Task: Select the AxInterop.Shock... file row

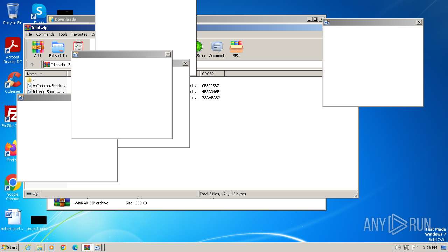Action: pos(46,86)
